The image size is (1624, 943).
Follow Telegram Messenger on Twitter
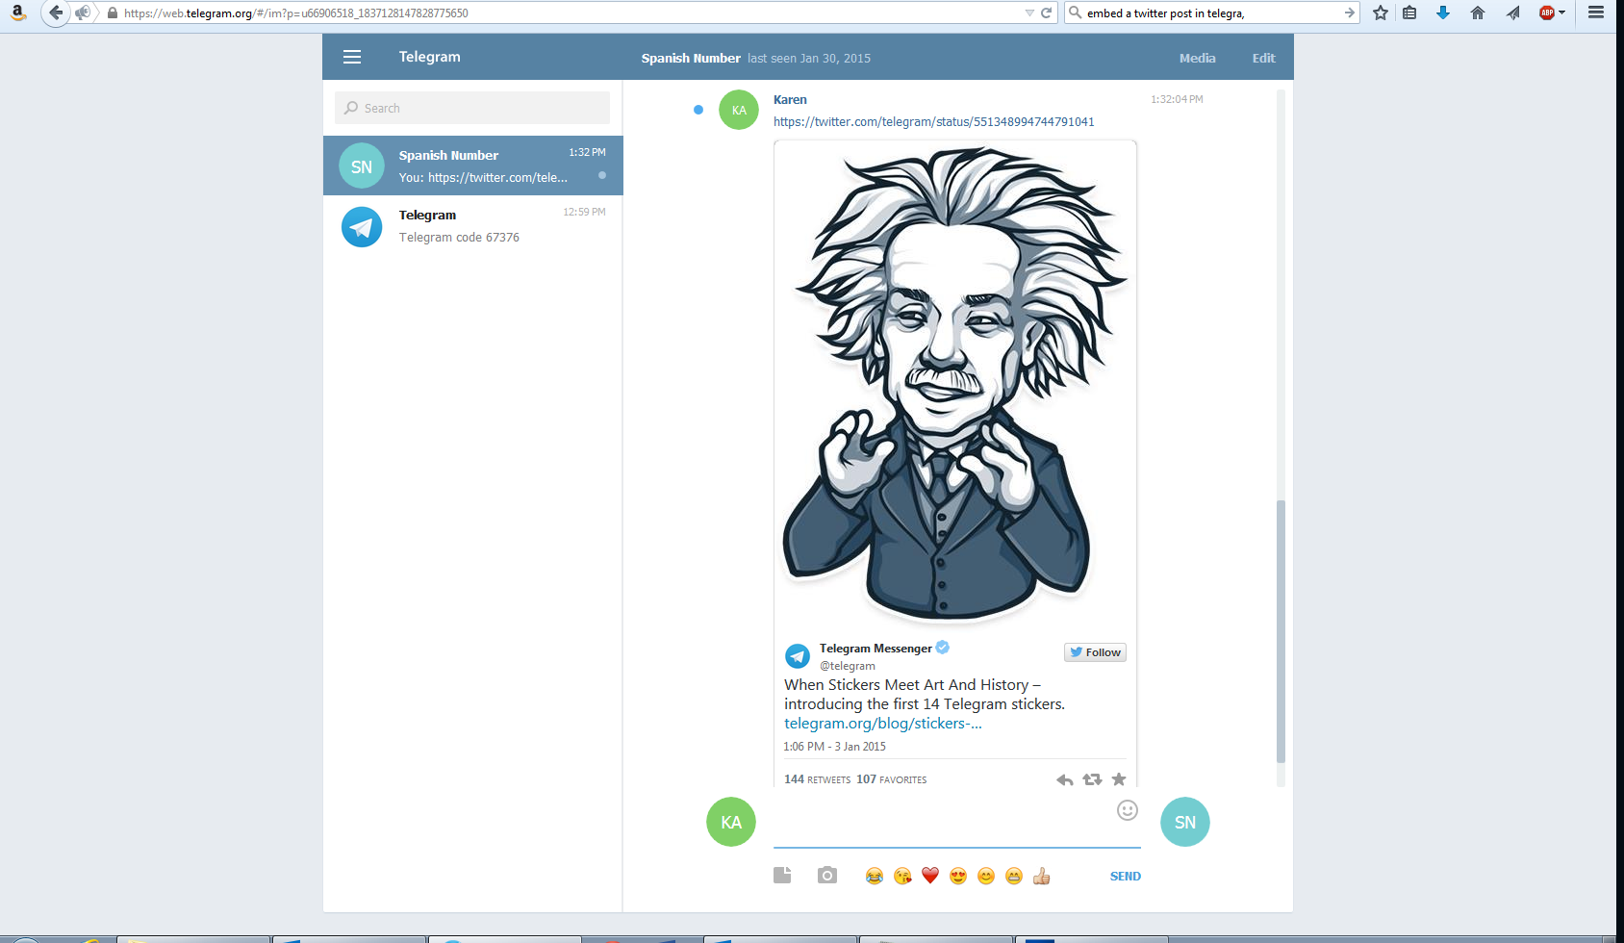(1095, 652)
